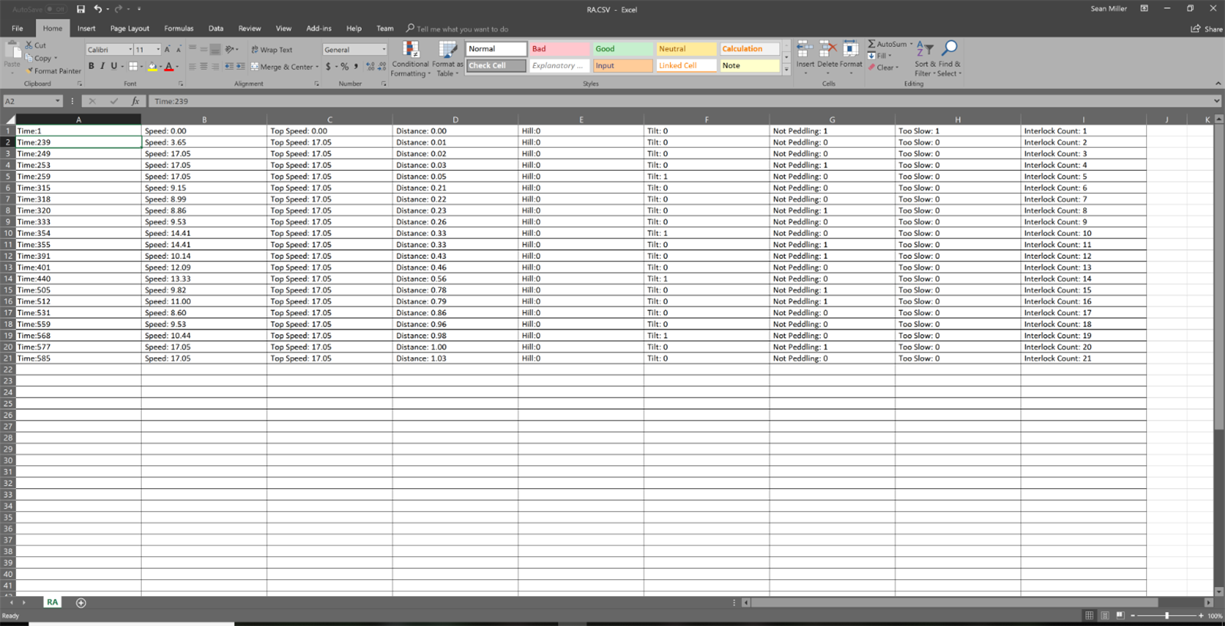The image size is (1225, 626).
Task: Click the Share button
Action: [1207, 29]
